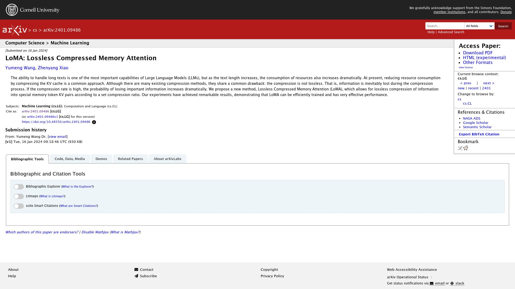Image resolution: width=515 pixels, height=289 pixels.
Task: Toggle scite Smart Citations on
Action: tap(19, 206)
